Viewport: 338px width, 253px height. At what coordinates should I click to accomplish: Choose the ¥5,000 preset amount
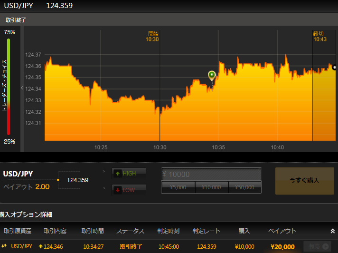pos(178,187)
